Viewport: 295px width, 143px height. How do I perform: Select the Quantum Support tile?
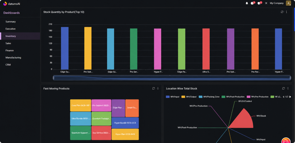click(x=80, y=133)
